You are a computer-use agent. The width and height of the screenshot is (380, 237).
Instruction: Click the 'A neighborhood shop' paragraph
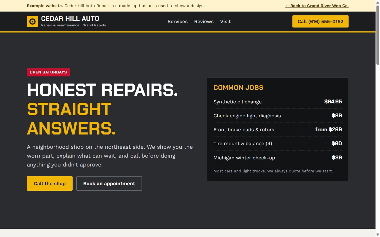click(x=110, y=156)
